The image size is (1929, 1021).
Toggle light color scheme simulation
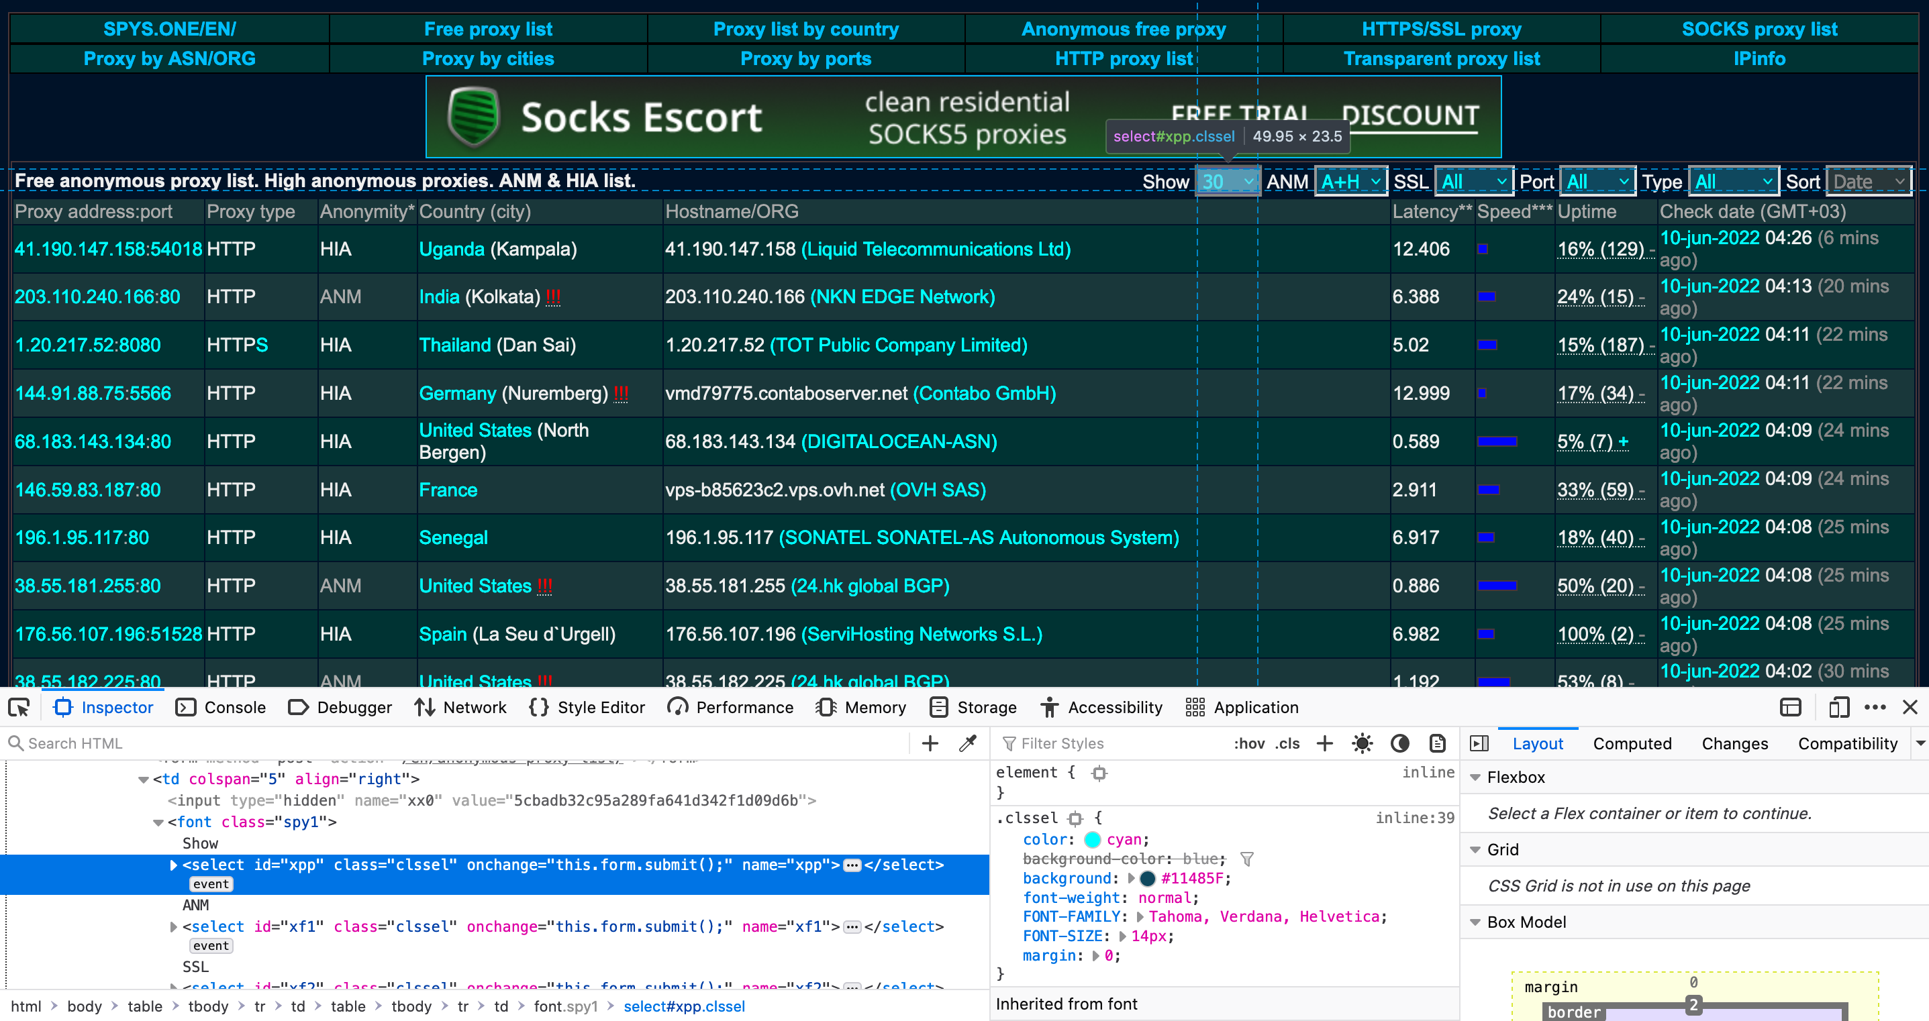pos(1362,743)
